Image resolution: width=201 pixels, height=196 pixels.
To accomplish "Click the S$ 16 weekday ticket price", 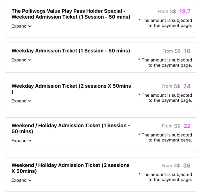I will click(x=187, y=51).
